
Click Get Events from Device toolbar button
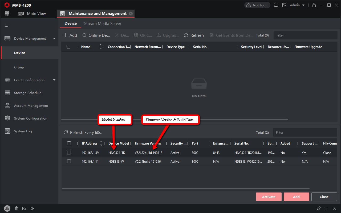[x=232, y=35]
